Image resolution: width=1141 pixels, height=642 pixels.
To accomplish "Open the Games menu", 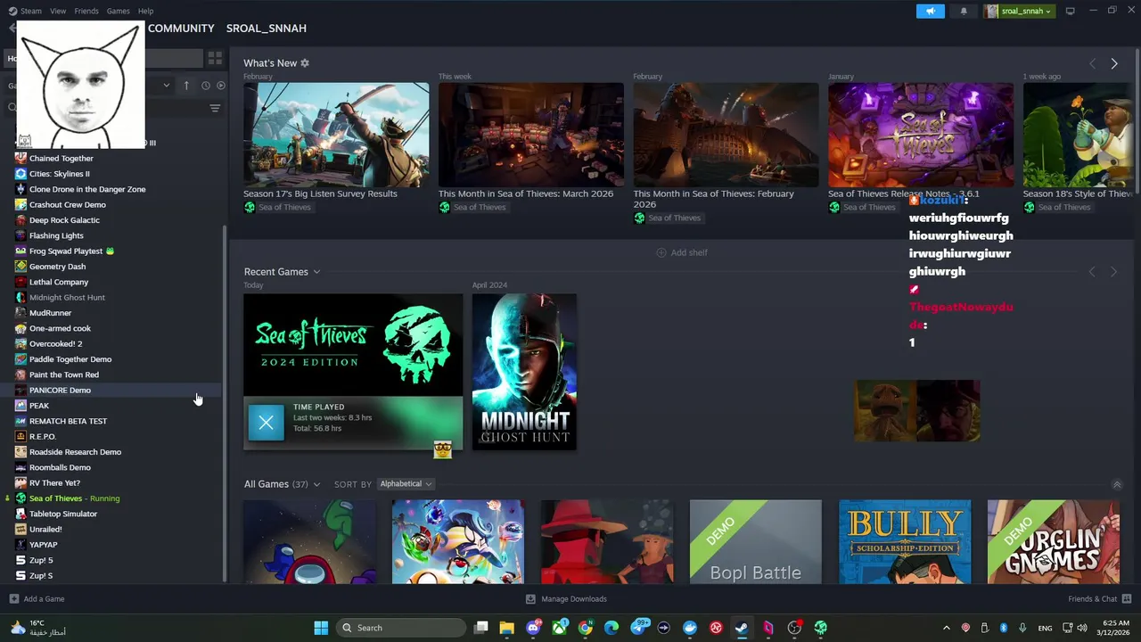I will click(118, 11).
